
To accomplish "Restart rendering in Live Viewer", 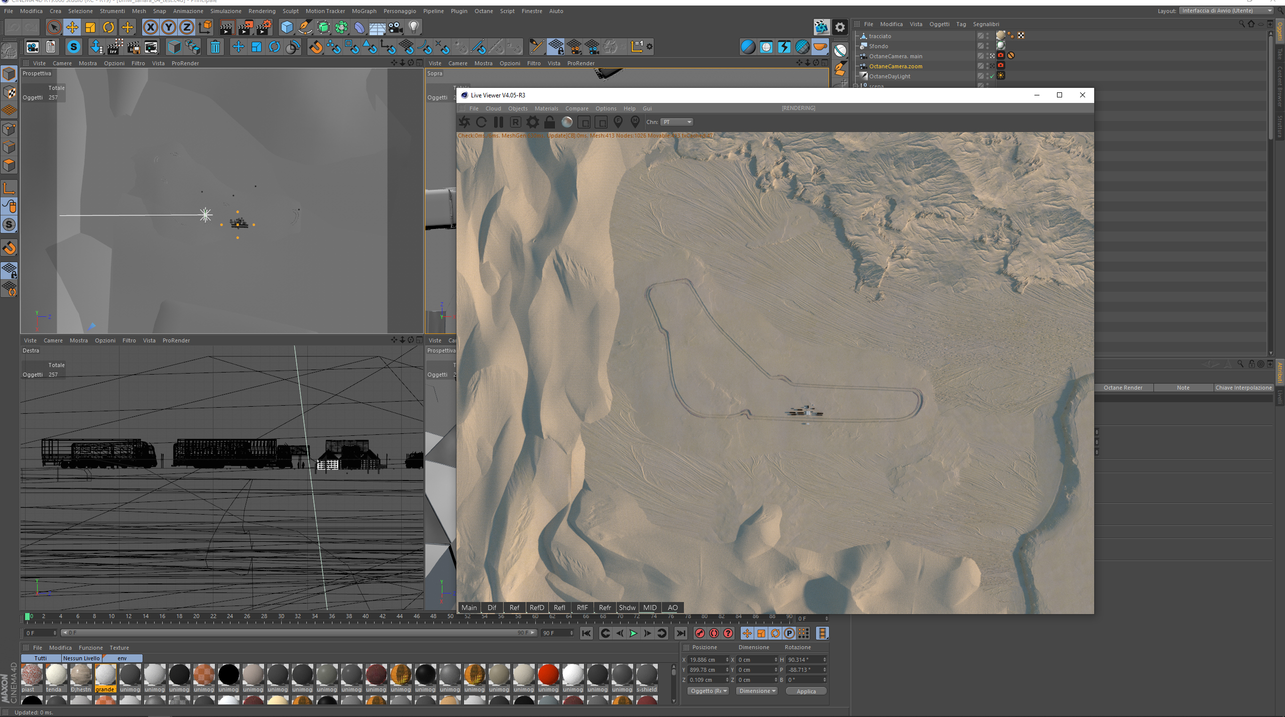I will coord(481,122).
